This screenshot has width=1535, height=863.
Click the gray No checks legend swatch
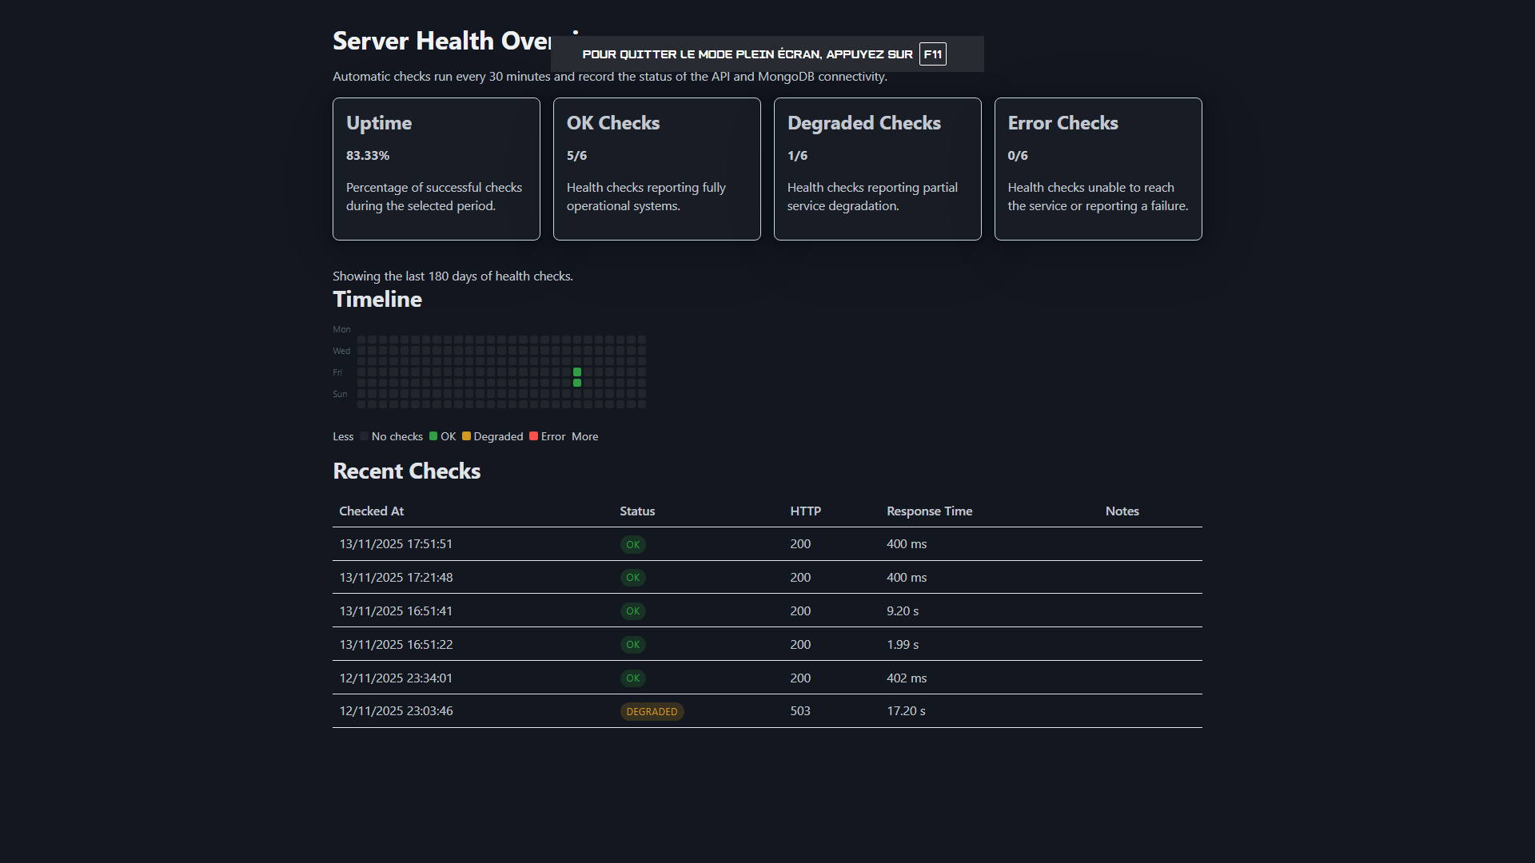pos(364,436)
